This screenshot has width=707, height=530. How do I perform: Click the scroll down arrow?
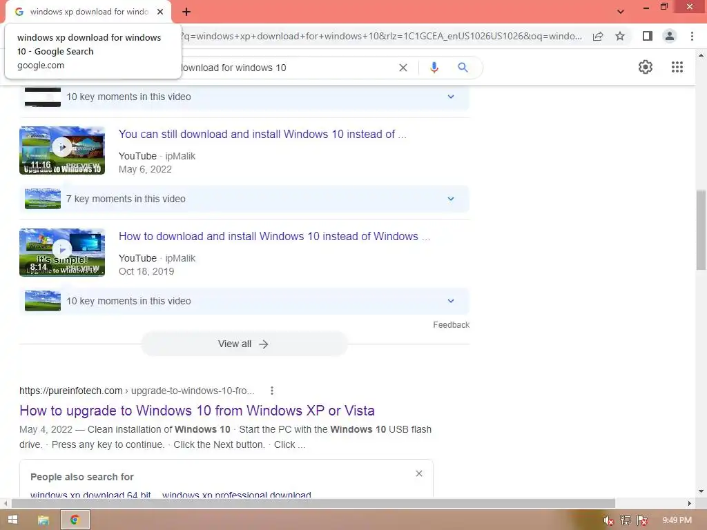[701, 491]
